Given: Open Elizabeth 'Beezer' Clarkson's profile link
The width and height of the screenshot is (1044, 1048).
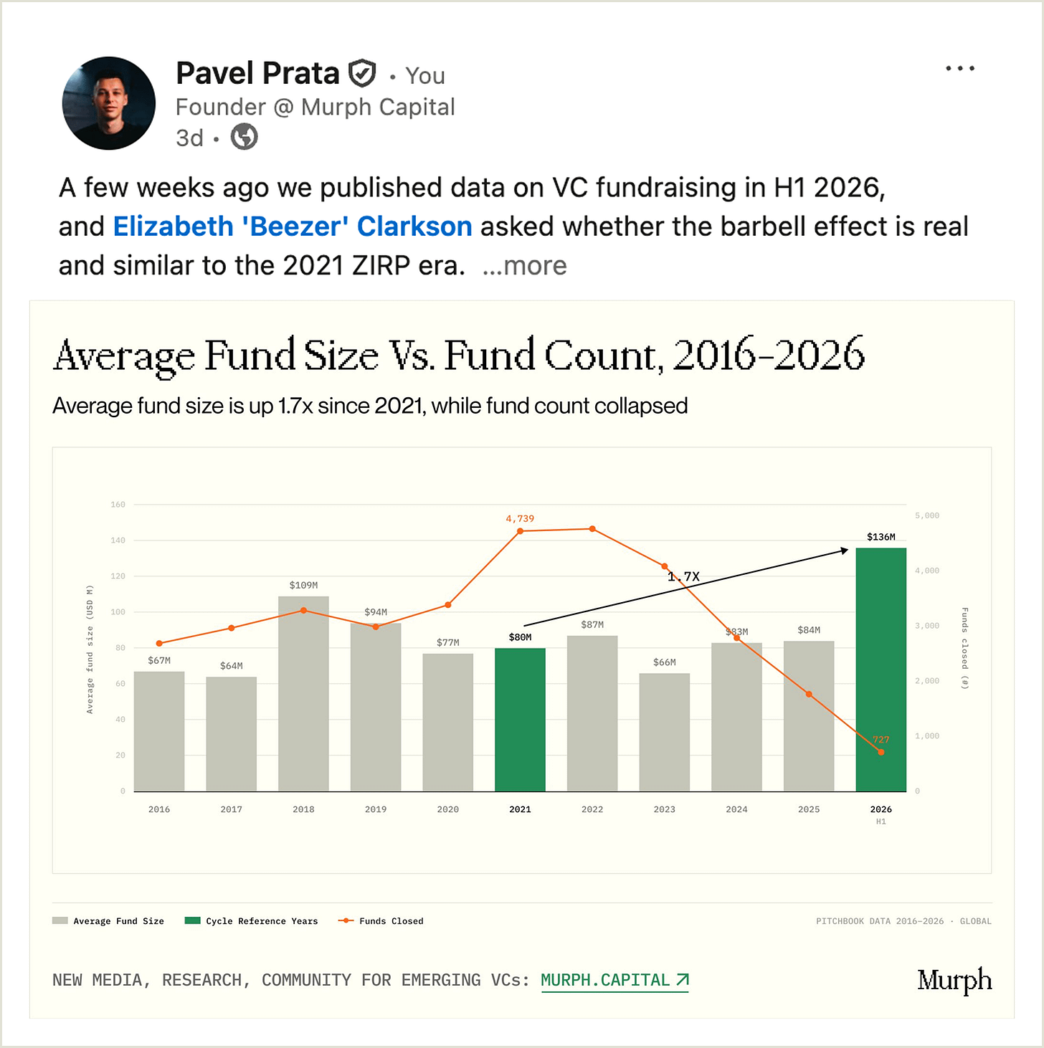Looking at the screenshot, I should [x=293, y=227].
